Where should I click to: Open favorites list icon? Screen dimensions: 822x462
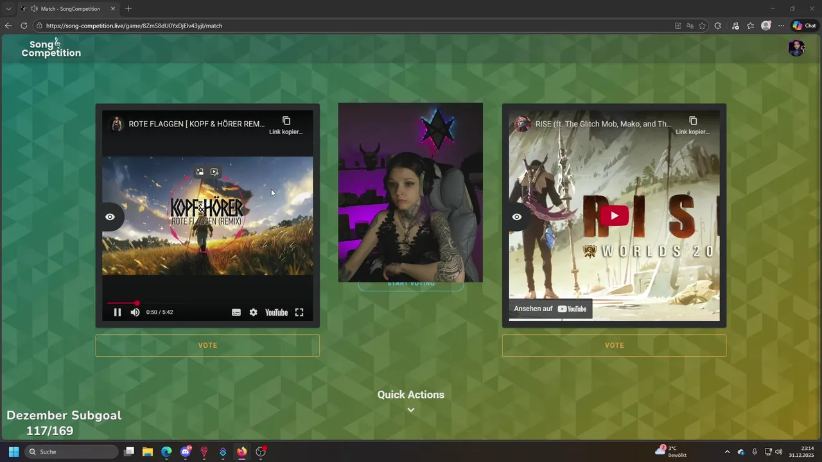point(750,26)
